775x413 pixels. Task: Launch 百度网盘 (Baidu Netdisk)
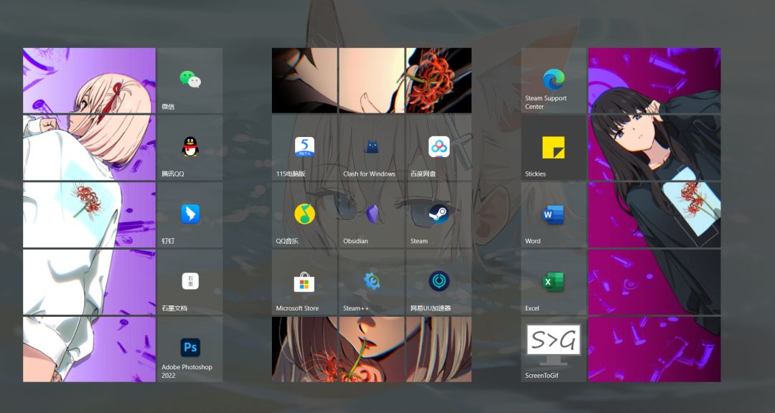pyautogui.click(x=438, y=147)
